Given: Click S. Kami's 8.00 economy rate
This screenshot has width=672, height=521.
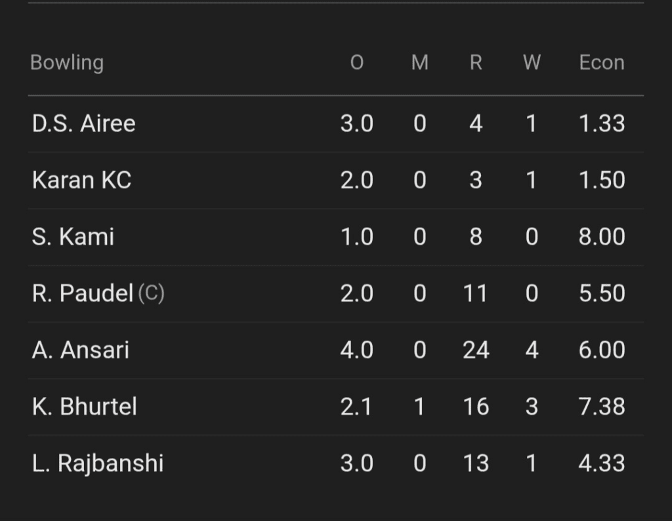Looking at the screenshot, I should click(x=601, y=237).
